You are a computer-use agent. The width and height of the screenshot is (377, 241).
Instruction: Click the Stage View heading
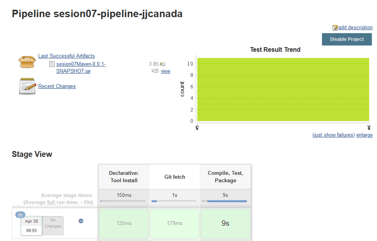(32, 154)
